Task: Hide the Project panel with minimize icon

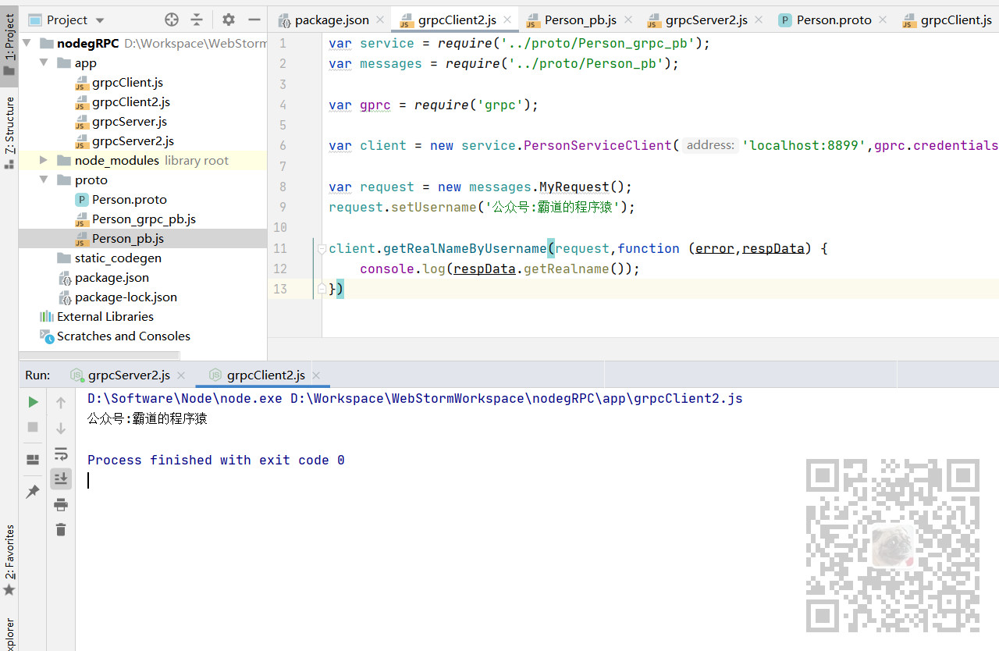Action: (254, 20)
